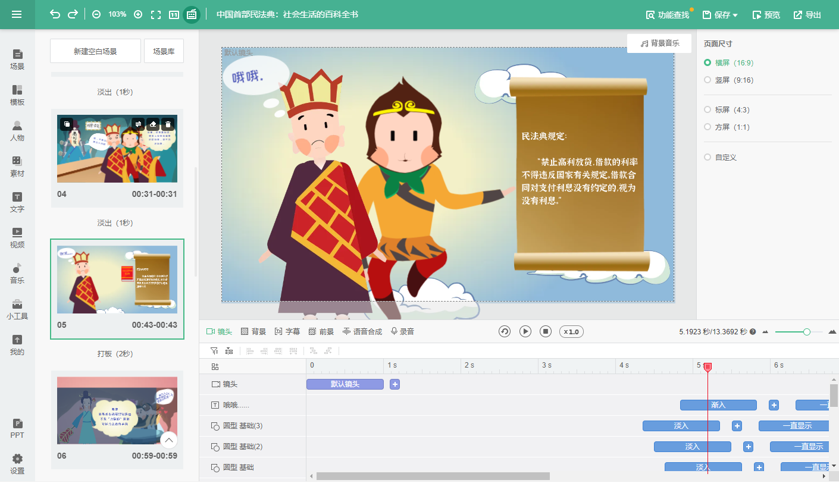Click 背景音乐 background music button
Image resolution: width=839 pixels, height=483 pixels.
click(659, 43)
